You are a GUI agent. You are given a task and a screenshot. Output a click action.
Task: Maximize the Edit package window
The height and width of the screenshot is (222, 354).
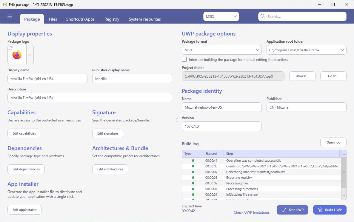[x=333, y=4]
